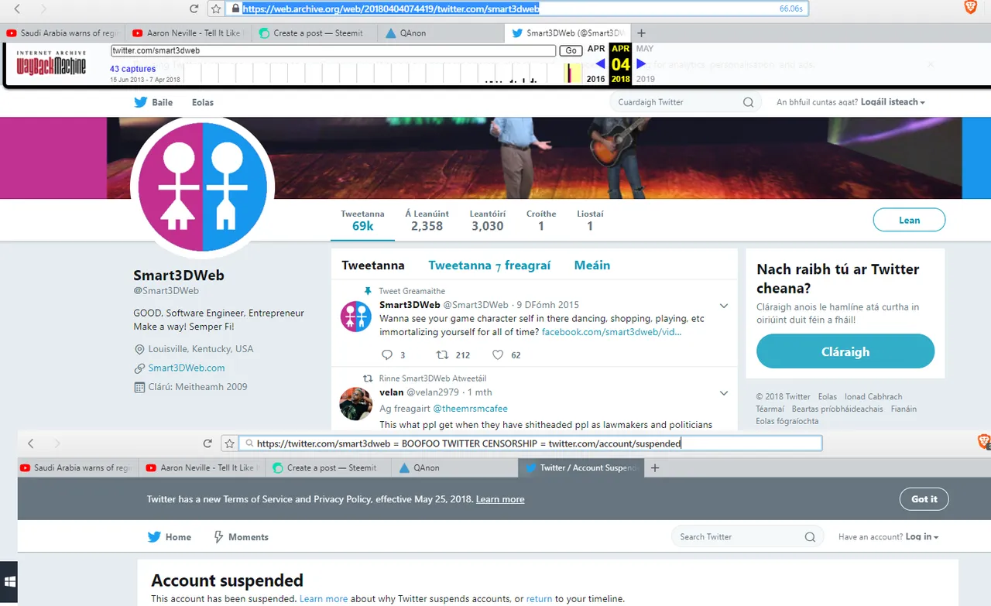Click the Lean follow button

click(909, 220)
